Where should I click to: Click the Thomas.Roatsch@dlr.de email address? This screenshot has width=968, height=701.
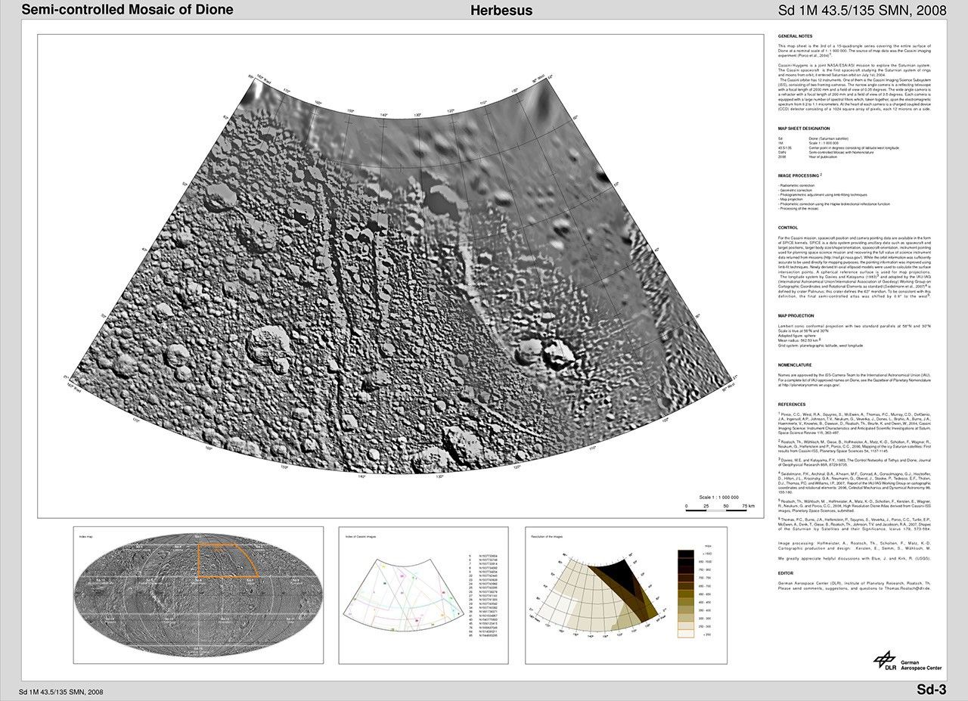[908, 587]
